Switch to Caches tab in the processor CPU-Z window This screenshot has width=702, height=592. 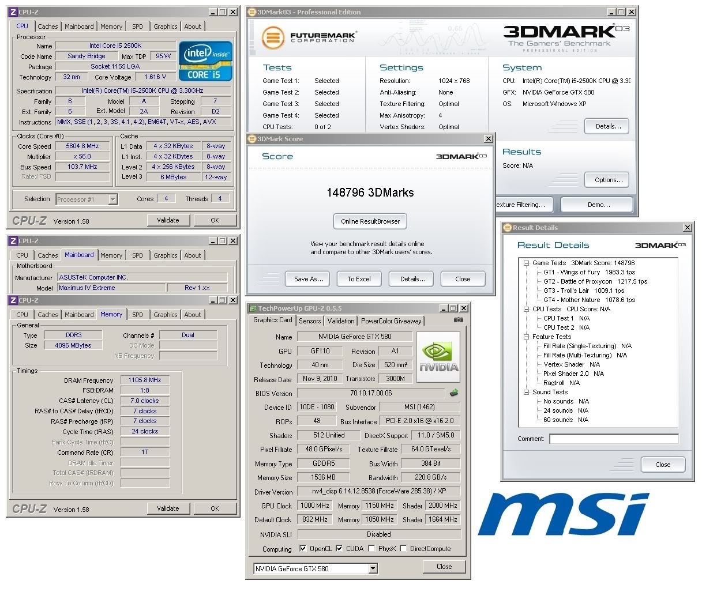pyautogui.click(x=48, y=27)
